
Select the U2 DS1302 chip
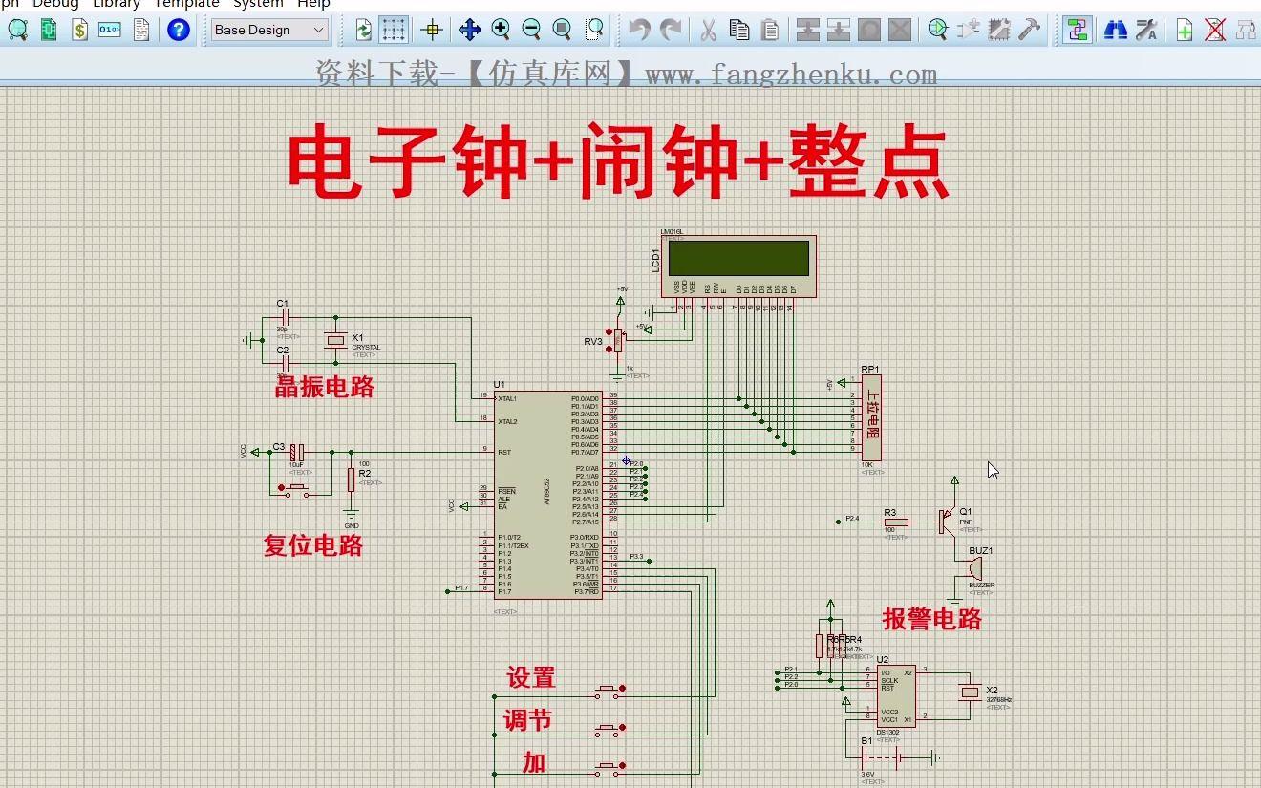point(896,695)
